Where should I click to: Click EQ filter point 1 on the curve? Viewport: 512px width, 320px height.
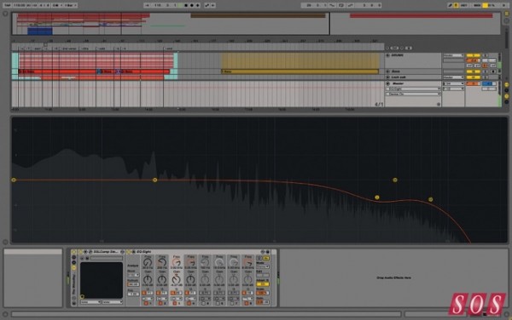tap(14, 180)
